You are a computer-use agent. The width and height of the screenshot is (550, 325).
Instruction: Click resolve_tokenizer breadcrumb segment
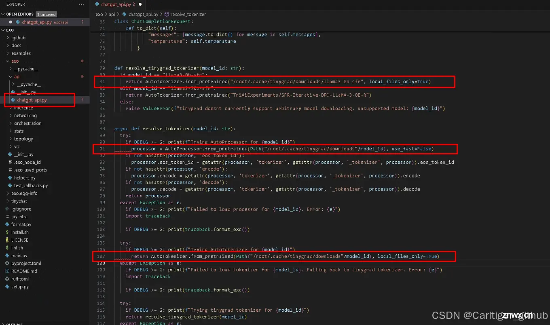click(188, 14)
